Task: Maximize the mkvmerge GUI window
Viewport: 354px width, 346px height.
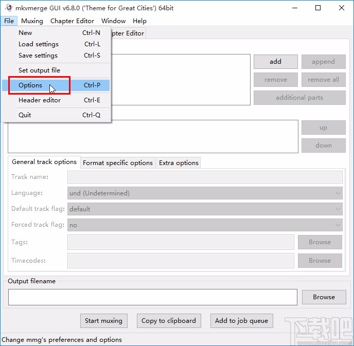Action: (318, 8)
